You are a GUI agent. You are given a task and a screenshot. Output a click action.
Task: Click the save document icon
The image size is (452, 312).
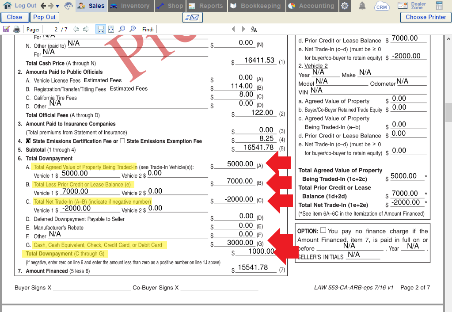point(6,29)
